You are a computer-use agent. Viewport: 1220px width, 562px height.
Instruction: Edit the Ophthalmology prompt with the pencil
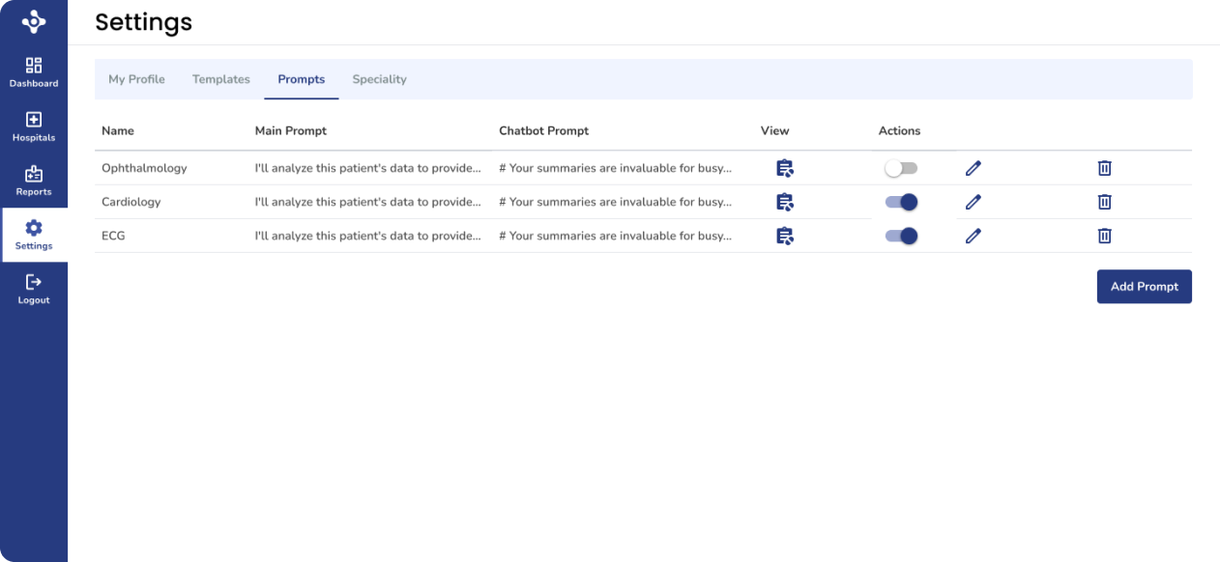pyautogui.click(x=973, y=168)
